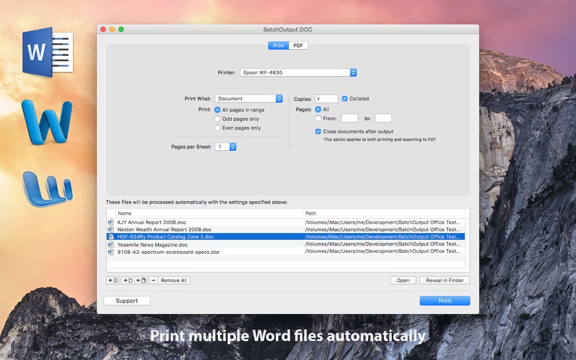Click the yellow minimize window button
This screenshot has height=360, width=576.
(112, 29)
